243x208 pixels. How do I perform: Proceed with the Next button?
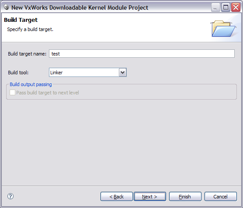pyautogui.click(x=150, y=197)
